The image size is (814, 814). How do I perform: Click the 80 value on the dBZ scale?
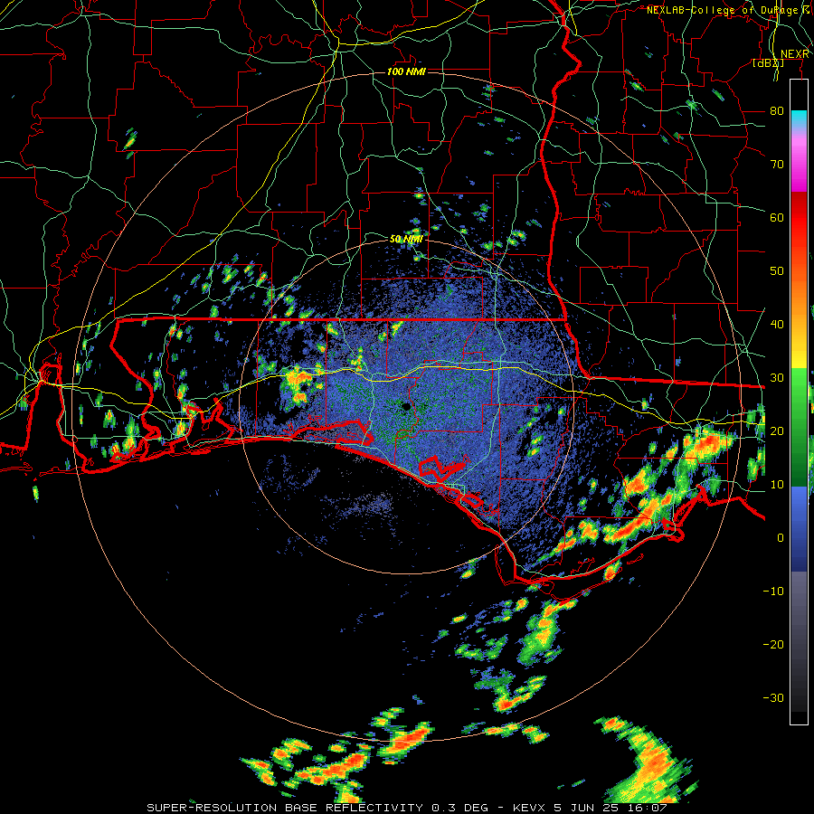click(x=777, y=111)
